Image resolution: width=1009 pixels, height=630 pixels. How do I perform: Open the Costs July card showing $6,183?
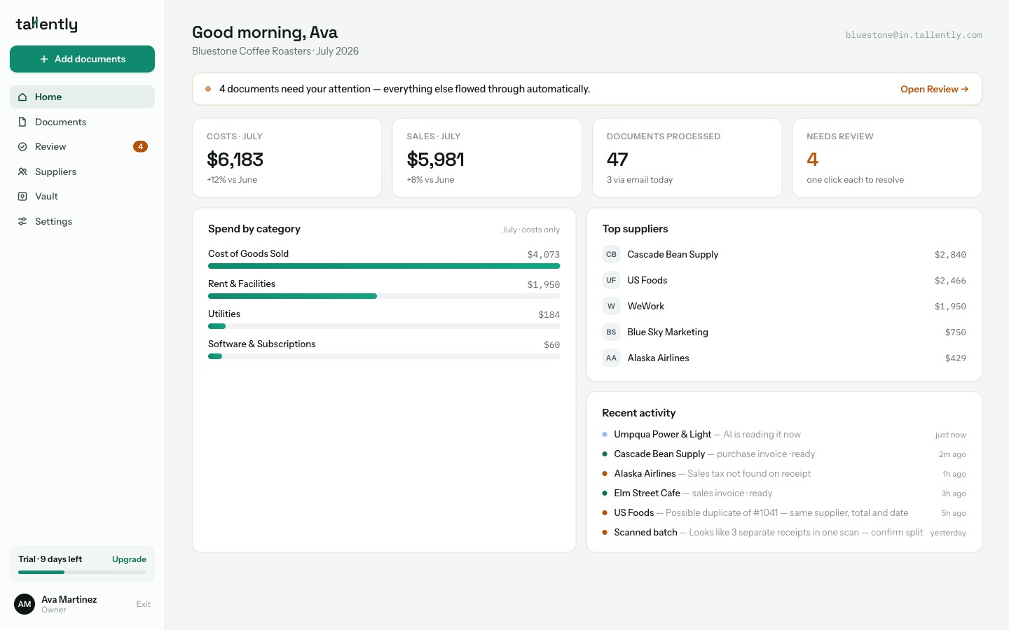(x=287, y=158)
